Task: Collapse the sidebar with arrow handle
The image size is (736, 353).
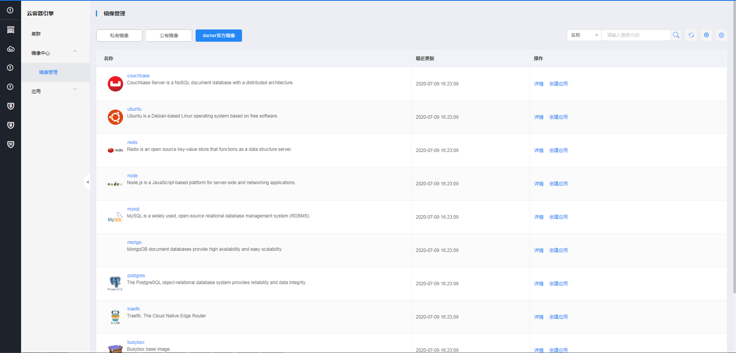Action: tap(87, 182)
